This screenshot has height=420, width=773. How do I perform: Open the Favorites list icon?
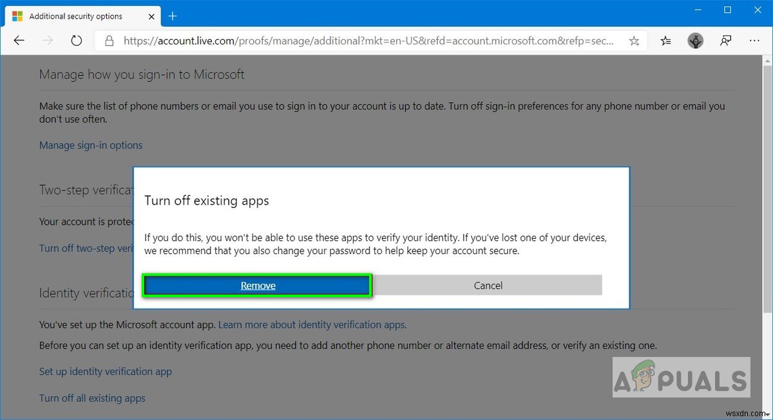pos(666,41)
